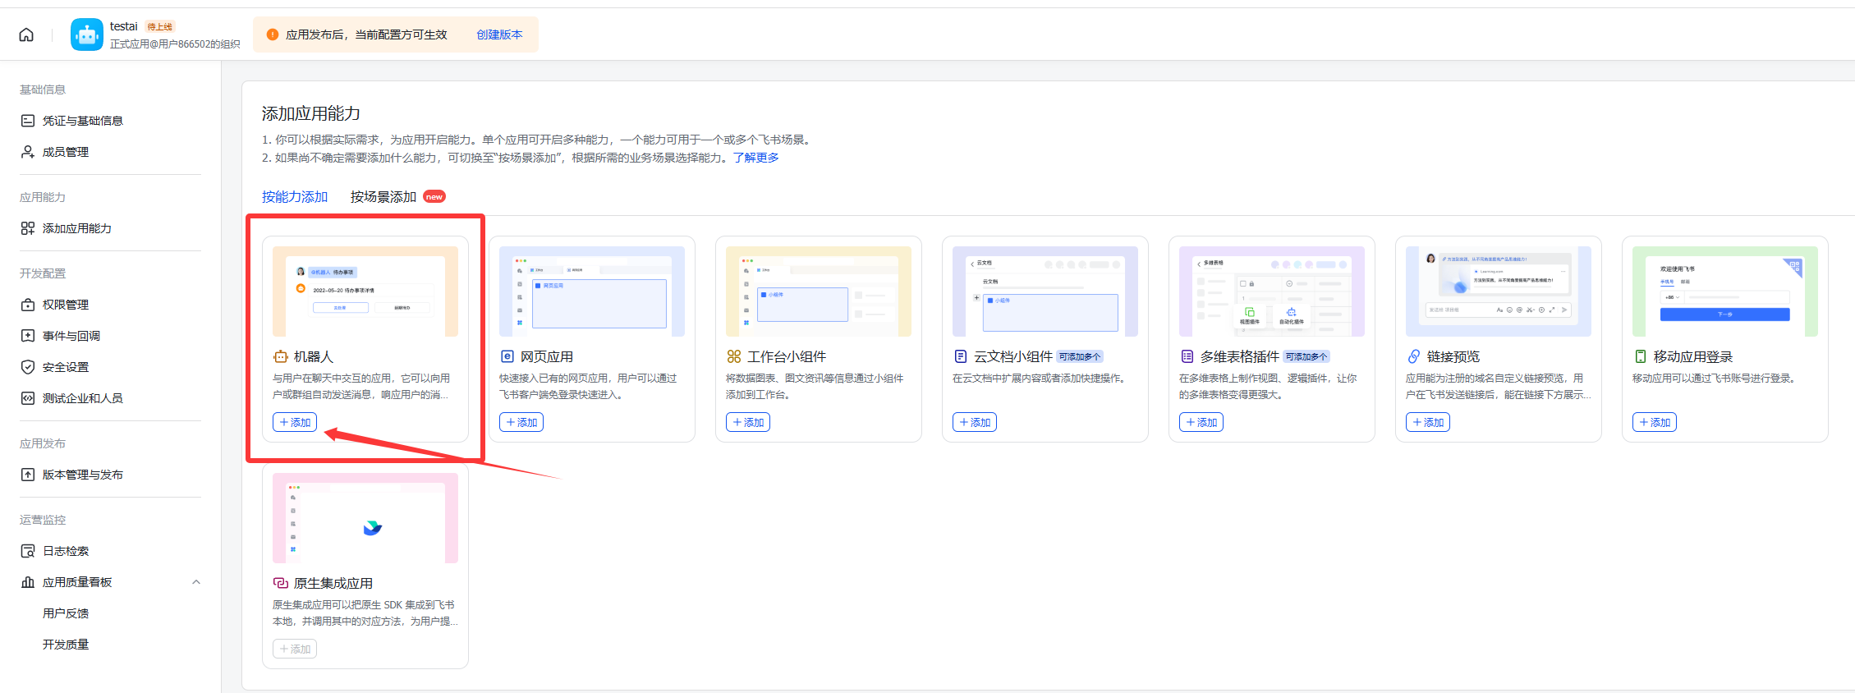Open 事件与回调 in the sidebar
1855x693 pixels.
71,336
